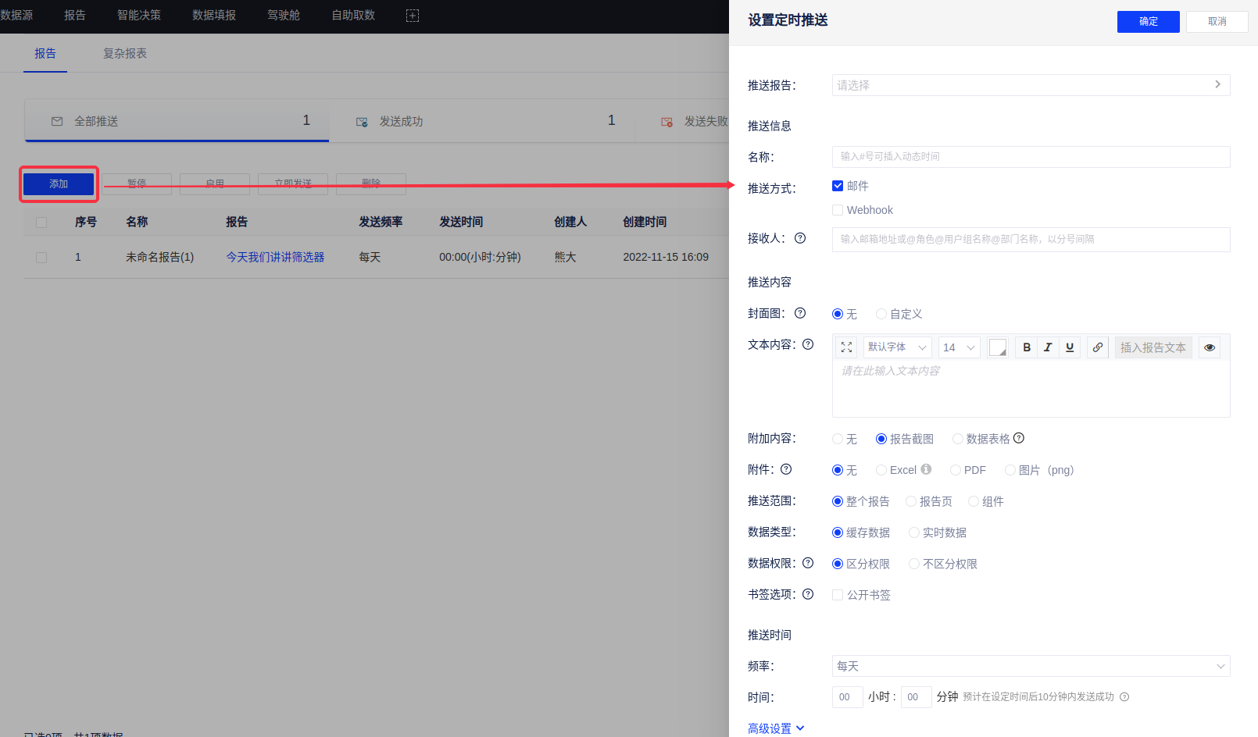Open the font size 14 dropdown
Screen dimensions: 1258x737
pyautogui.click(x=959, y=347)
